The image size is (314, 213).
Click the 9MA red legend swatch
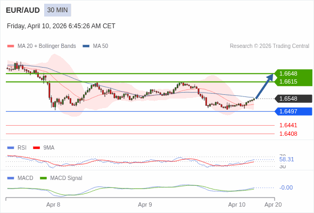click(x=36, y=148)
